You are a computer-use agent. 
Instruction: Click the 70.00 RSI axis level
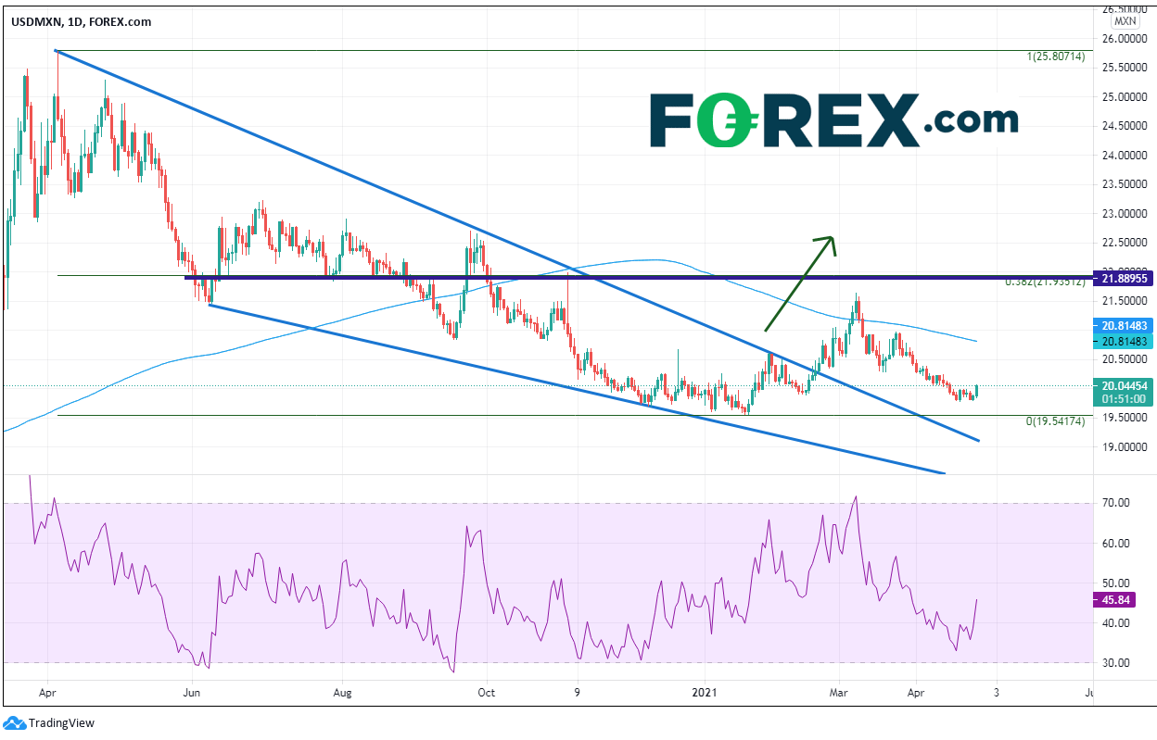tap(1117, 504)
